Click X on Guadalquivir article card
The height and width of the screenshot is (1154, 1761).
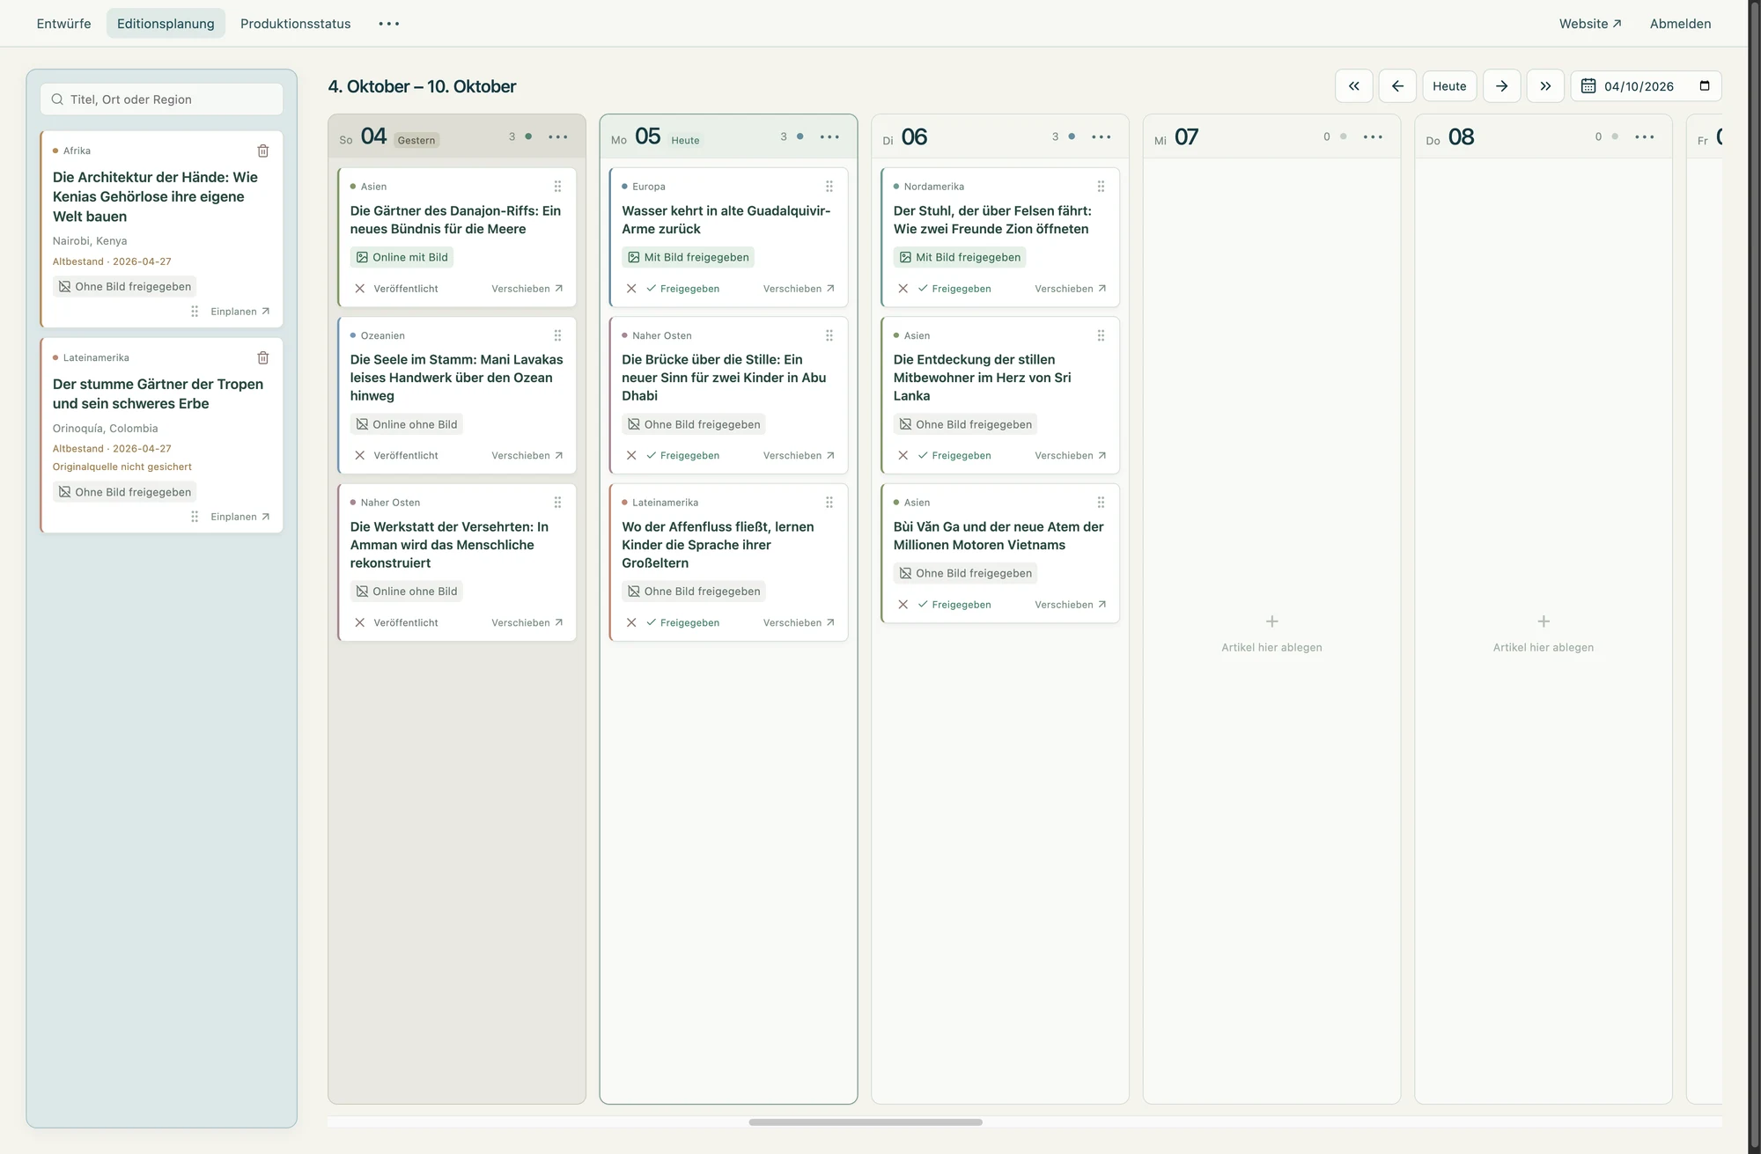tap(631, 289)
